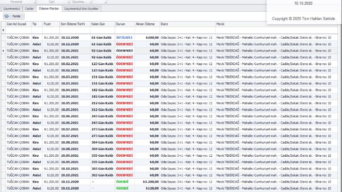The width and height of the screenshot is (342, 192).
Task: Sort by Alınan Ödeme column header
Action: (147, 24)
